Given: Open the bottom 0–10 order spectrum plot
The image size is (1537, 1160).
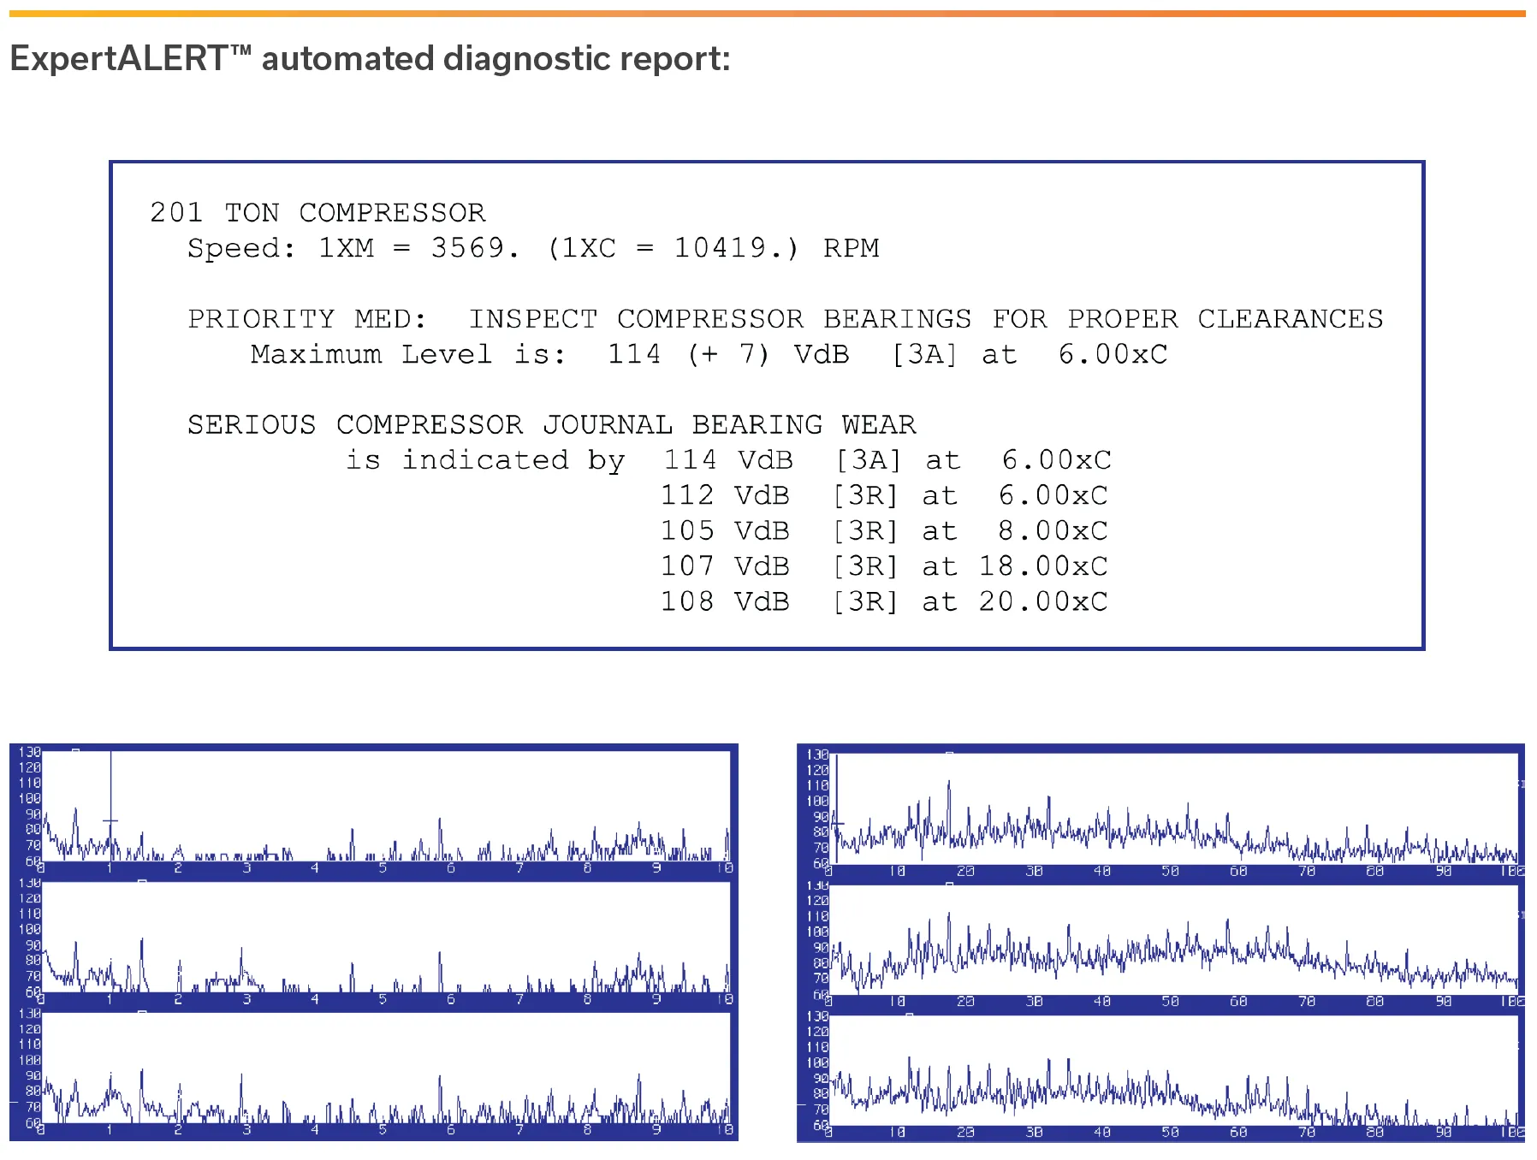Looking at the screenshot, I should click(386, 1068).
